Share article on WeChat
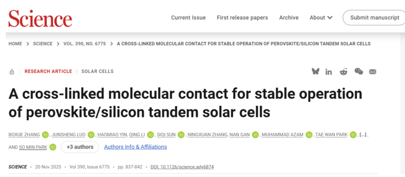The width and height of the screenshot is (405, 177). [x=358, y=71]
